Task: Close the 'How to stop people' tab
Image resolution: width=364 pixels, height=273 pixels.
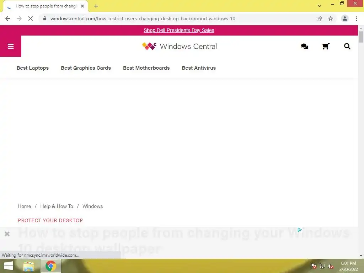Action: pos(82,6)
